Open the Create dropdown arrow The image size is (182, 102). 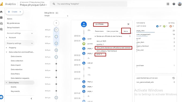[20, 12]
